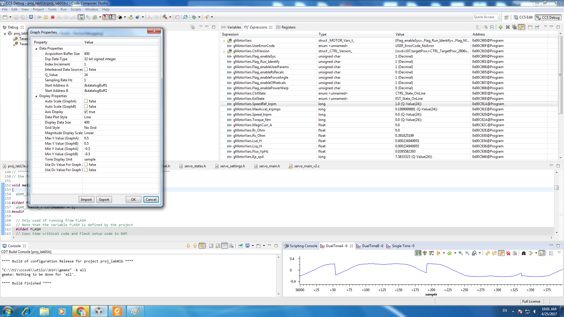Screen dimensions: 564x317
Task: Click the Suspend (pause) toolbar icon
Action: (x=46, y=17)
